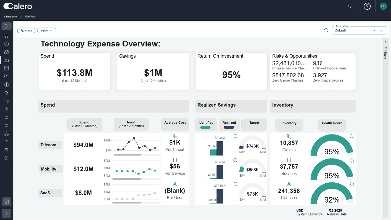Open the help icon in top header
The height and width of the screenshot is (220, 391).
coord(367,6)
